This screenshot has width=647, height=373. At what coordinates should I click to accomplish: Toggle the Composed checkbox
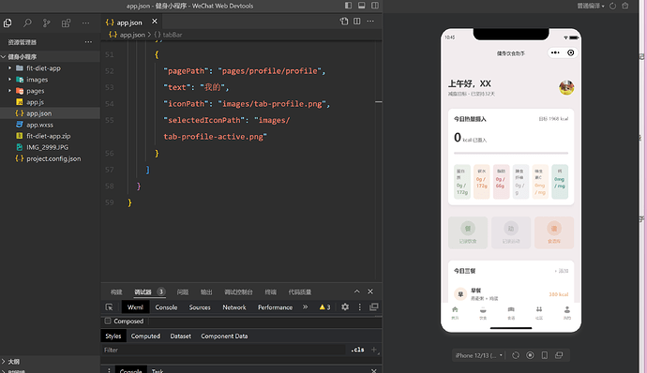(x=108, y=321)
